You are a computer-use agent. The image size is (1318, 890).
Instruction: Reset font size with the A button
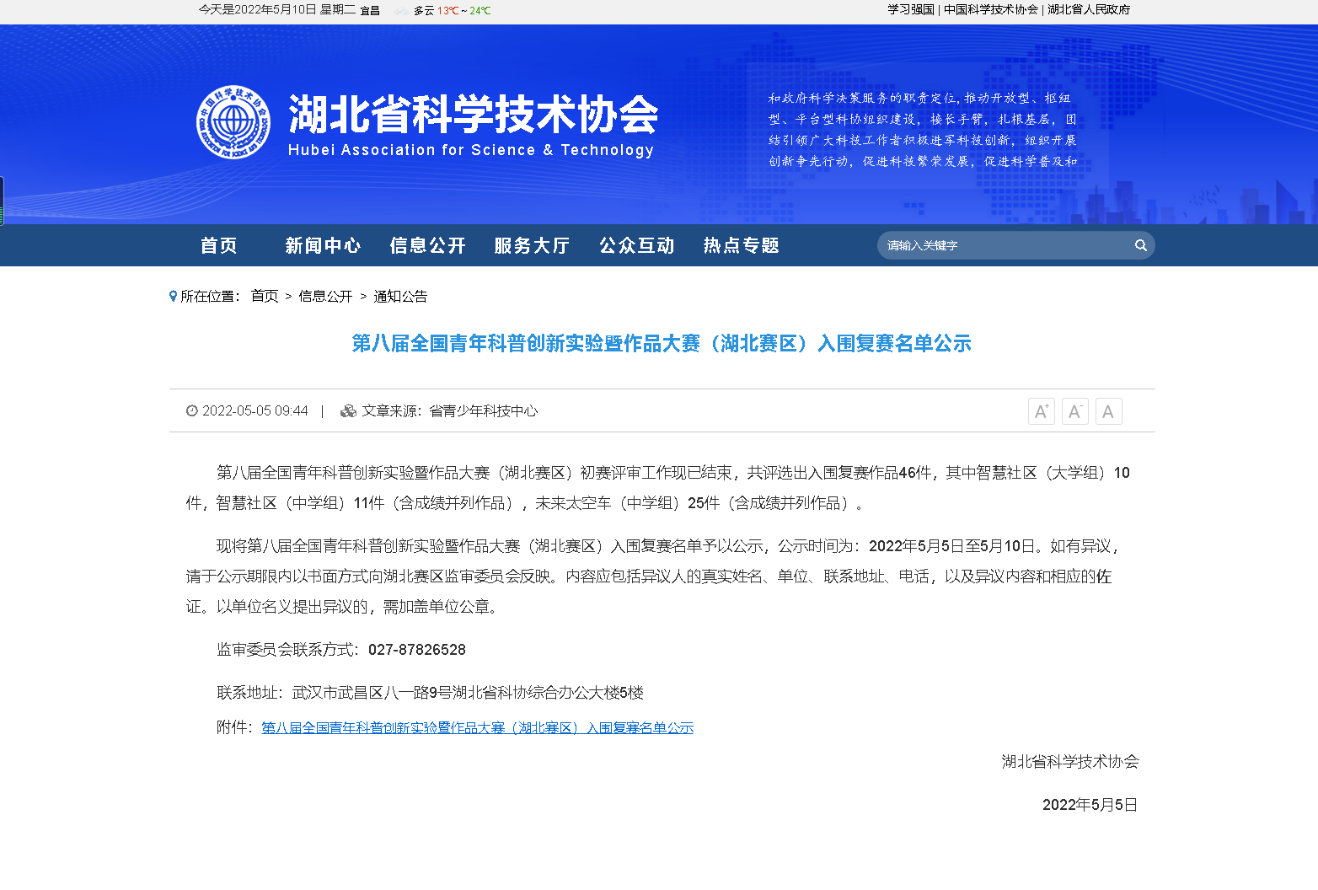[1108, 410]
